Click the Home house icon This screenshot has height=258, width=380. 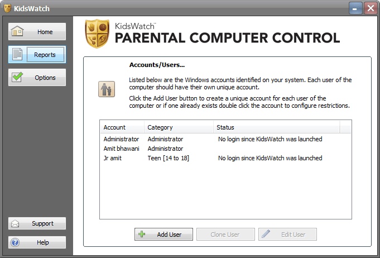point(17,31)
